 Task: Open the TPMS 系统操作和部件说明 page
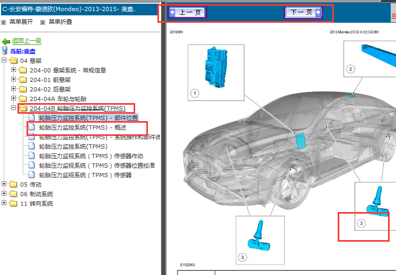click(x=100, y=137)
